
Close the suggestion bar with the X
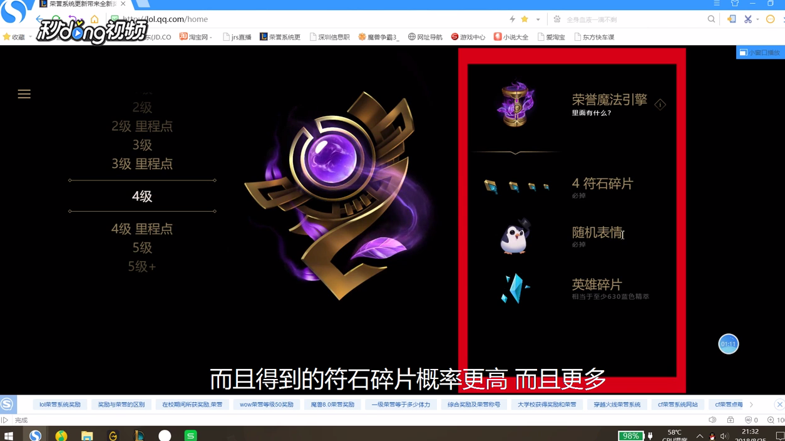tap(779, 405)
